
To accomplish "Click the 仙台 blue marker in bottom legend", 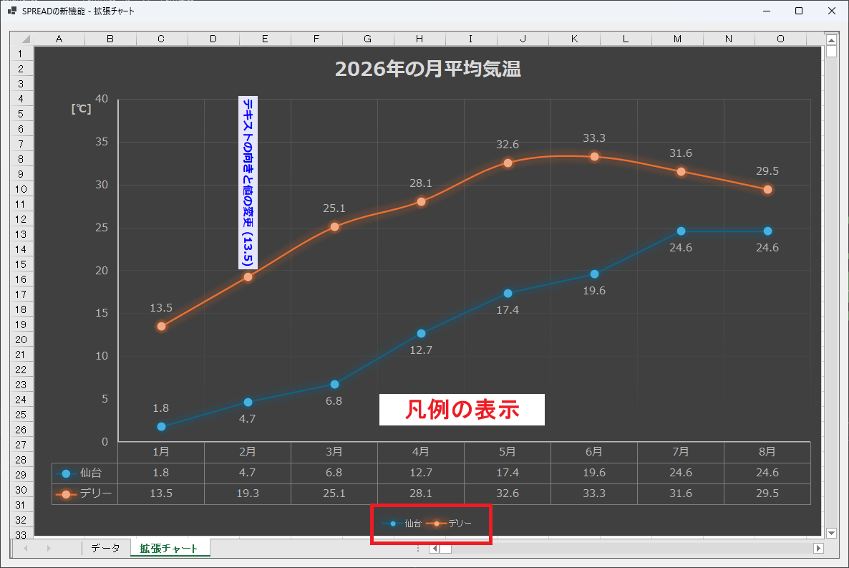I will 392,524.
